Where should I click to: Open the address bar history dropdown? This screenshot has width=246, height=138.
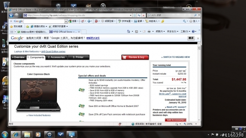click(131, 15)
